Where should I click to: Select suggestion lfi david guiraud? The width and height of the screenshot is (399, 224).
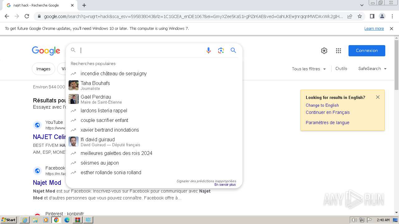tap(154, 142)
